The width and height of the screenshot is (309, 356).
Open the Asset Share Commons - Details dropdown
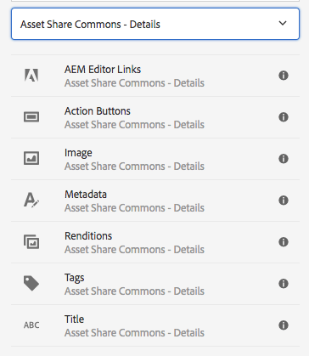(155, 24)
